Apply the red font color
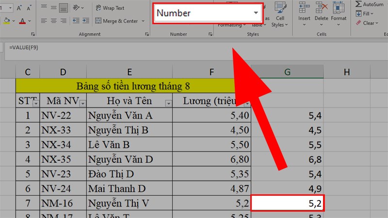 pyautogui.click(x=22, y=21)
